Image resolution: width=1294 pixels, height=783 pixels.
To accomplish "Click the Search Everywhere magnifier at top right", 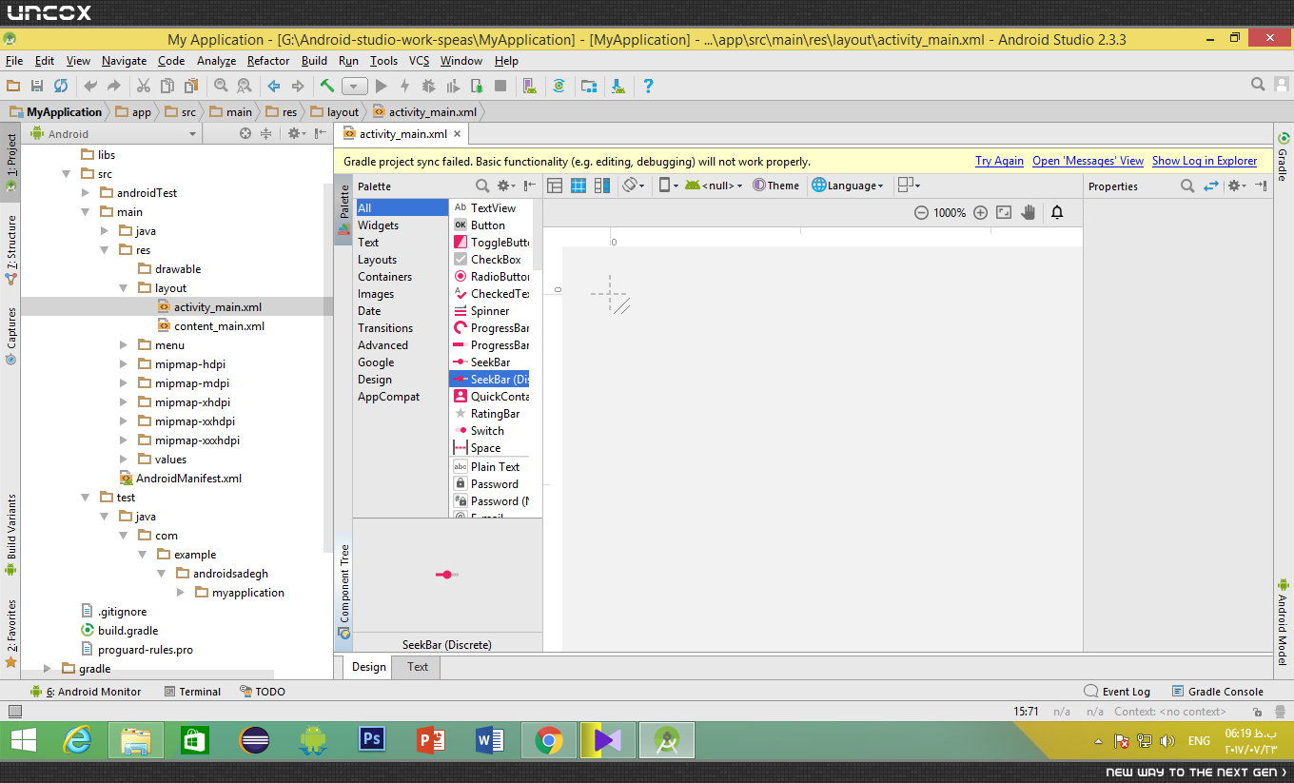I will coord(1258,86).
